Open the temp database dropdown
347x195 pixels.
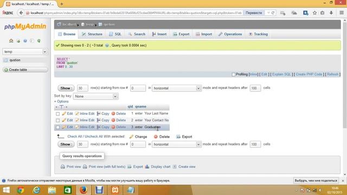25,51
